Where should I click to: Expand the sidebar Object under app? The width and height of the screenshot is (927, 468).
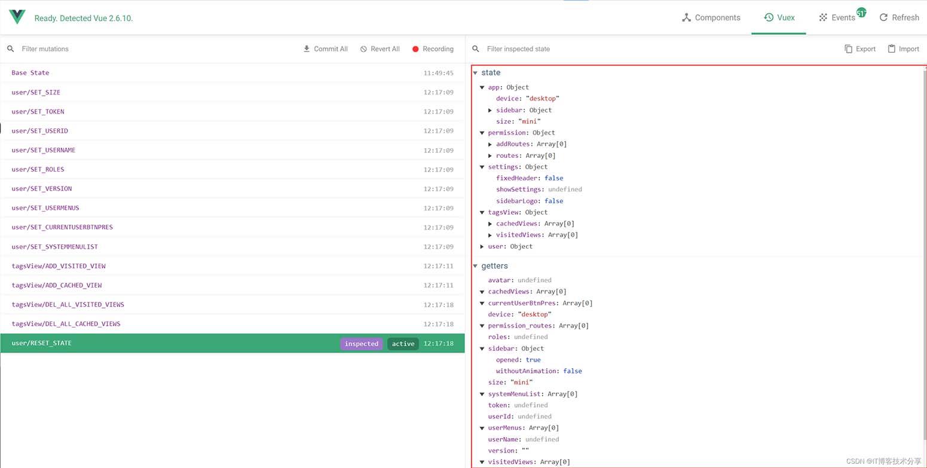pyautogui.click(x=490, y=111)
